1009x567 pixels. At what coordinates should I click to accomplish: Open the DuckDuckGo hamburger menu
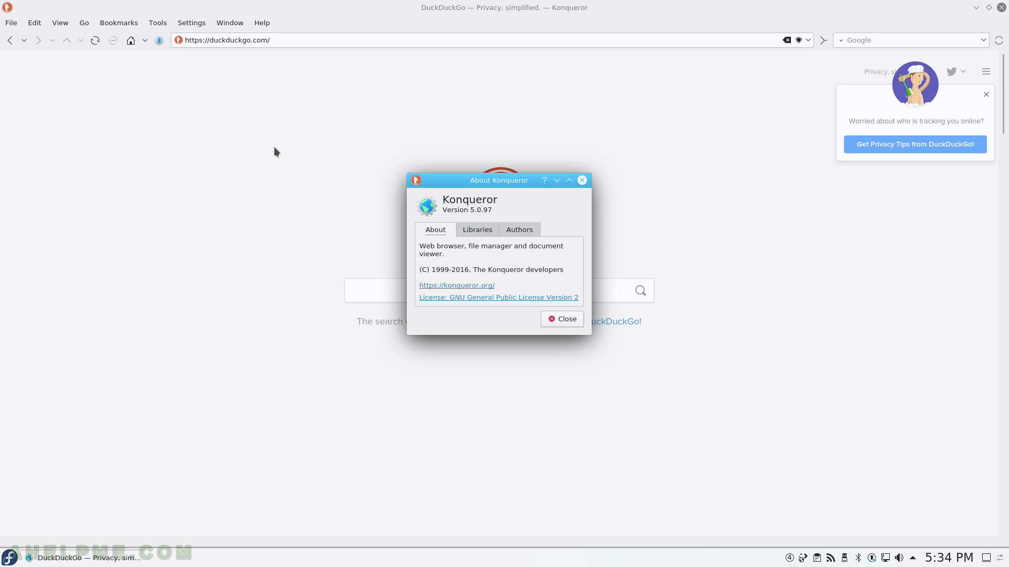click(x=986, y=71)
